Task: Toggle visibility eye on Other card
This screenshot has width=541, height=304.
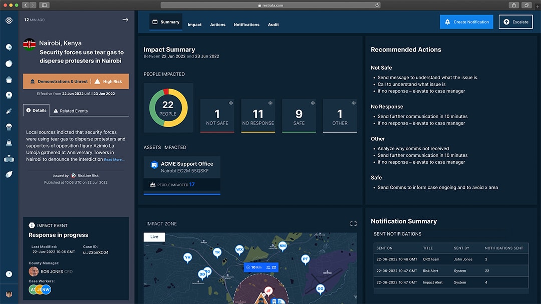Action: (x=353, y=103)
